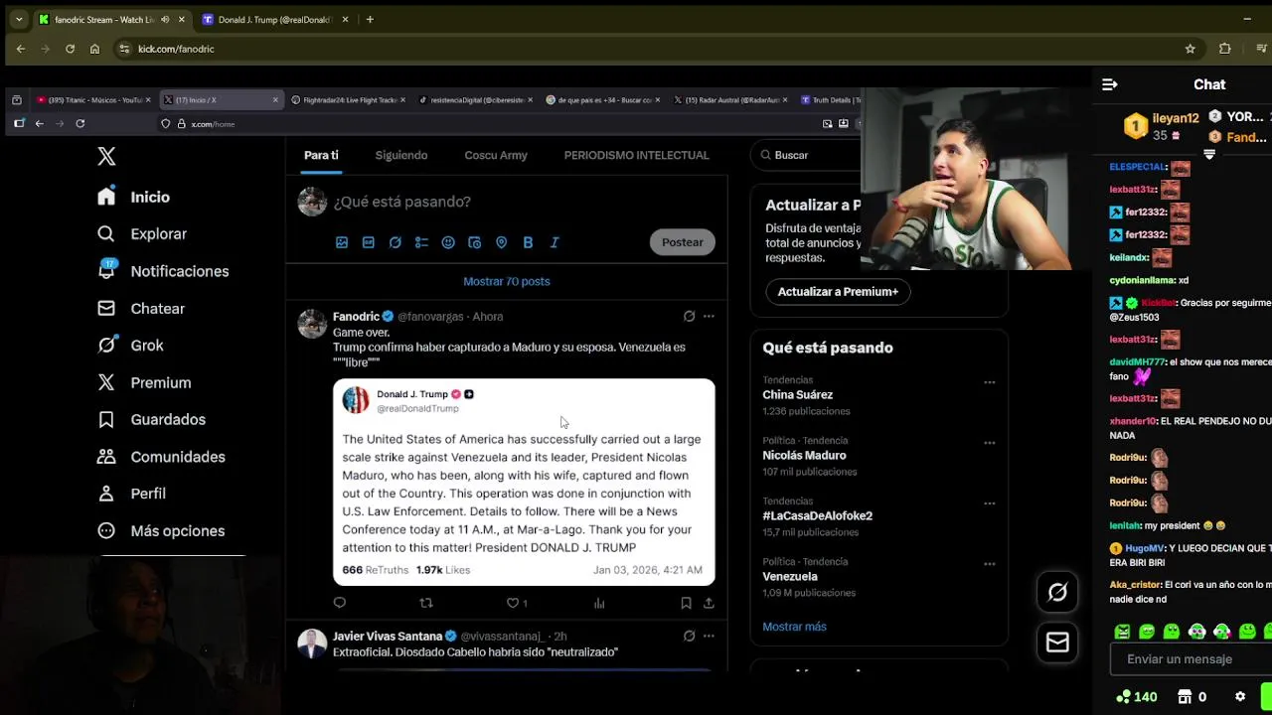Bookmark this page with the star icon
1272x715 pixels.
coord(1190,49)
